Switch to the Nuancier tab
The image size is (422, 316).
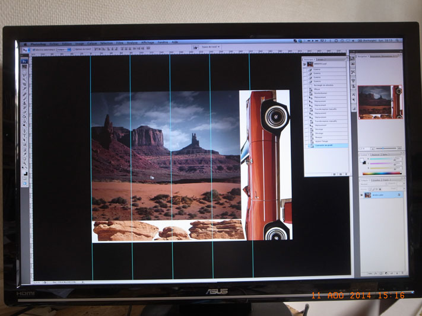coord(376,155)
